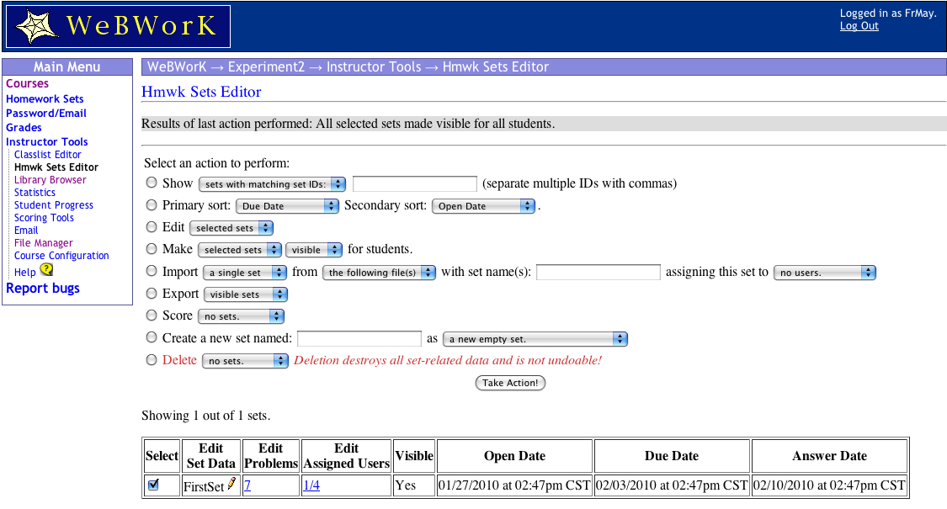Open the Delete 'no sets.' dropdown
The height and width of the screenshot is (509, 947).
click(245, 360)
